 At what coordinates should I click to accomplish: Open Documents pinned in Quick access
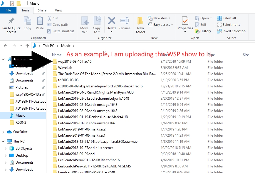24,80
